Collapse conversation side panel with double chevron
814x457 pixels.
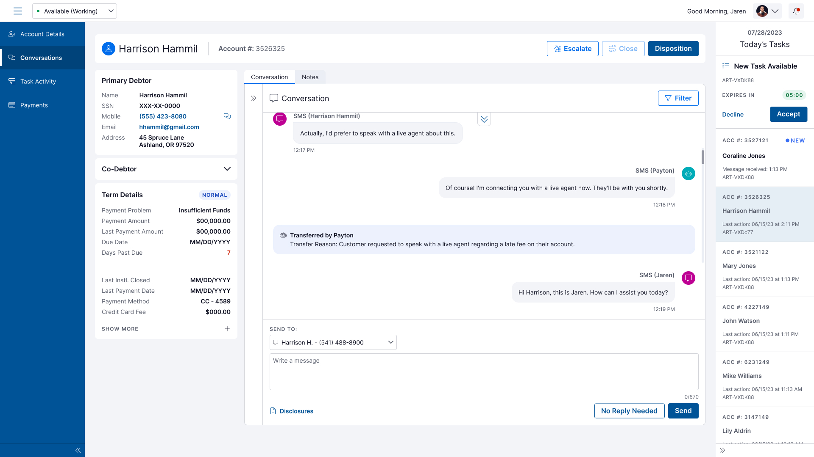pos(254,98)
